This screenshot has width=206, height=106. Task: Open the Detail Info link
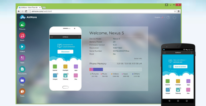click(138, 58)
